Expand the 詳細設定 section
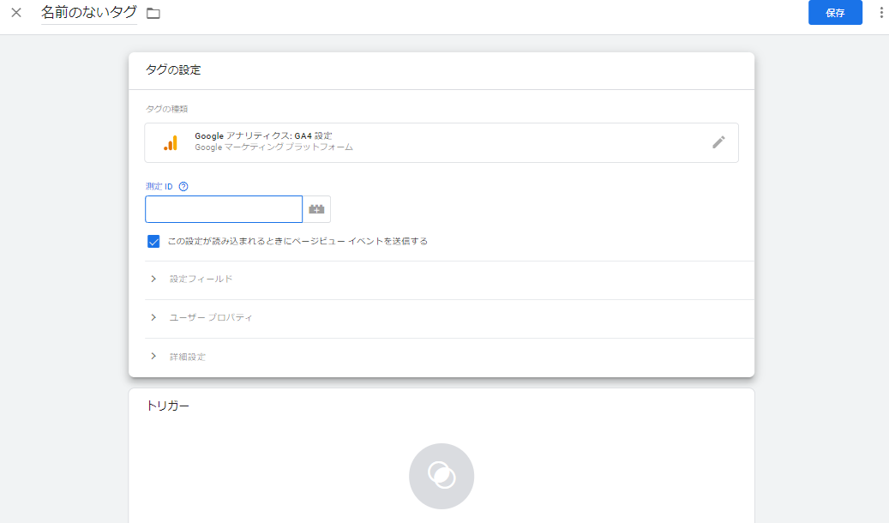Screen dimensions: 889x523 [449, 357]
